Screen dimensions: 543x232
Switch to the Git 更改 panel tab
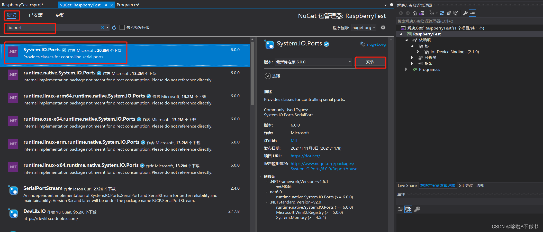466,186
